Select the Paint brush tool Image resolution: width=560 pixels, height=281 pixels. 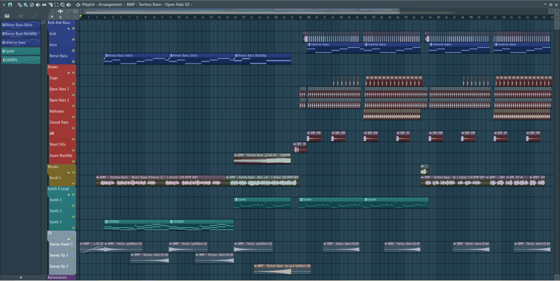(x=25, y=4)
